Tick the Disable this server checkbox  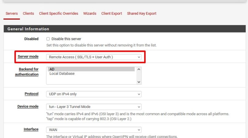[x=48, y=39]
